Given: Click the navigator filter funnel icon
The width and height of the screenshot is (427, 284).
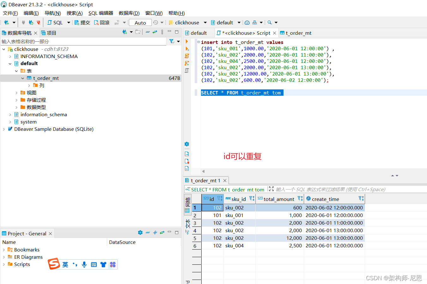Looking at the screenshot, I should (x=172, y=41).
